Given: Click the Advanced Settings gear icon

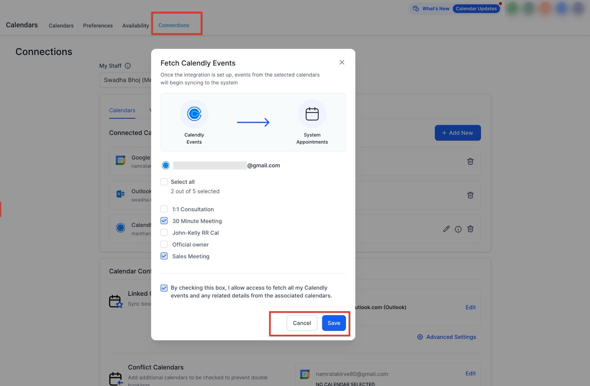Looking at the screenshot, I should (x=420, y=337).
